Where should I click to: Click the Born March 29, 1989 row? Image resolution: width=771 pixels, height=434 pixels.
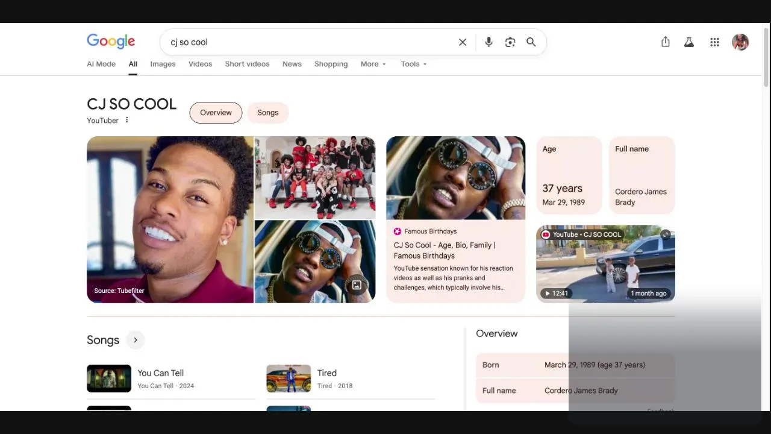tap(575, 365)
